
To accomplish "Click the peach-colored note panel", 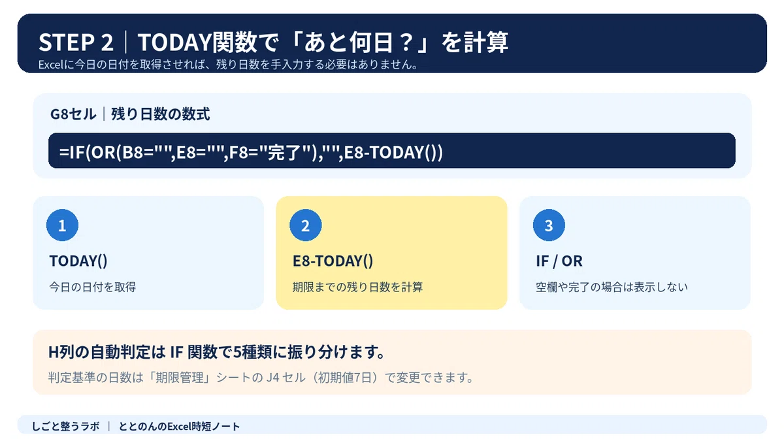I will tap(392, 362).
